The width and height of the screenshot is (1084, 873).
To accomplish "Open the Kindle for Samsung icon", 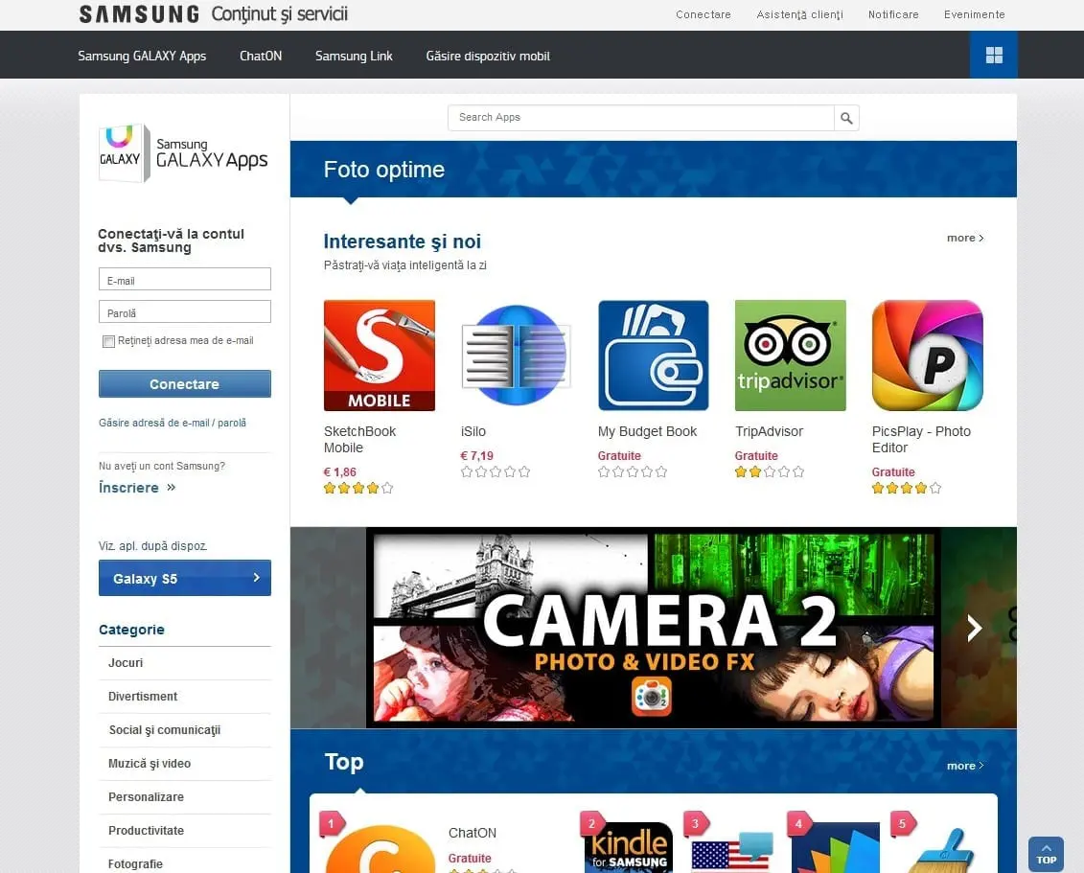I will pos(629,847).
